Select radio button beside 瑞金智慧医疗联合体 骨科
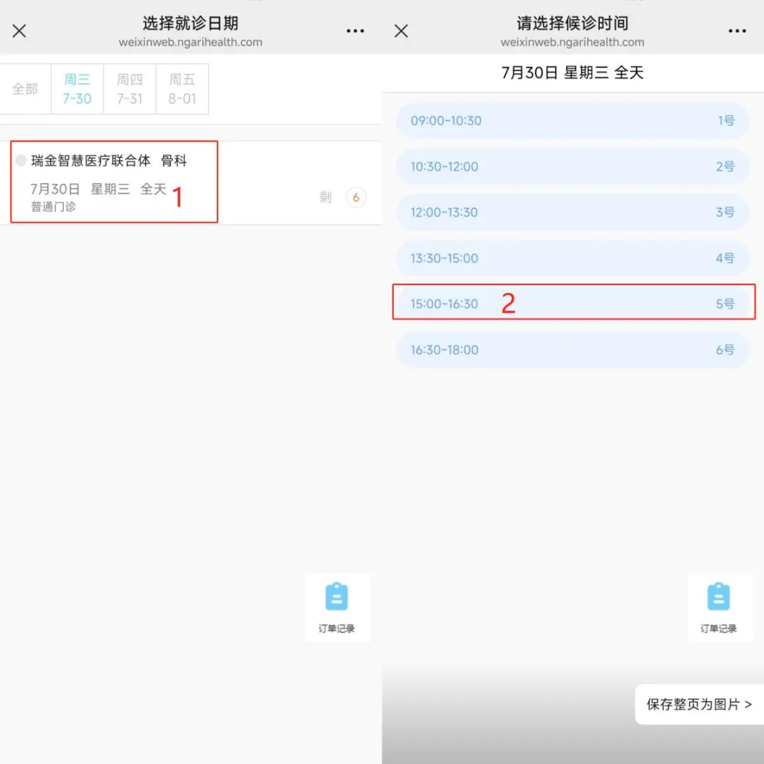 (x=21, y=161)
